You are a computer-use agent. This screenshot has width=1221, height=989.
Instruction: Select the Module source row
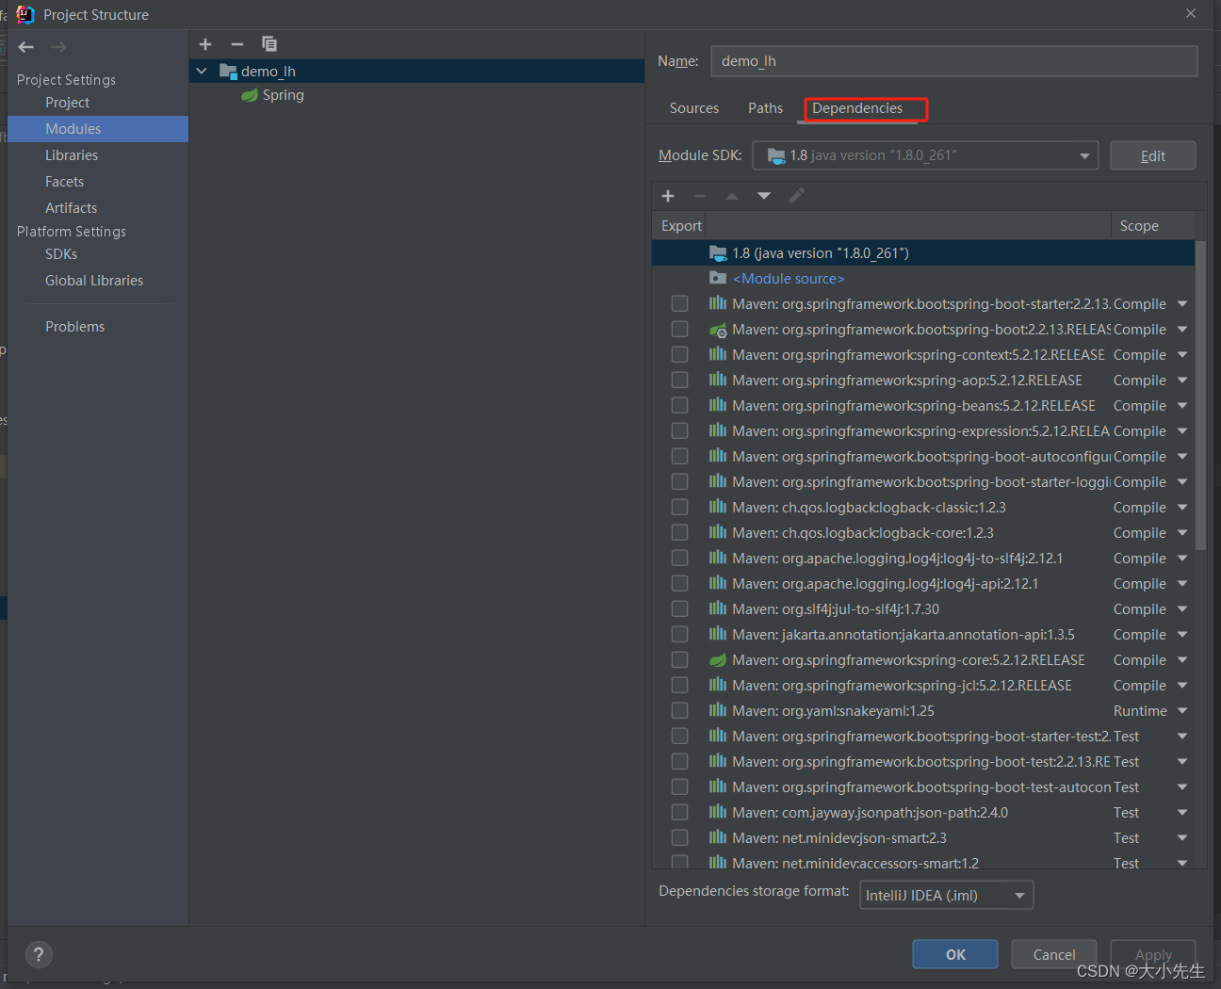click(923, 278)
